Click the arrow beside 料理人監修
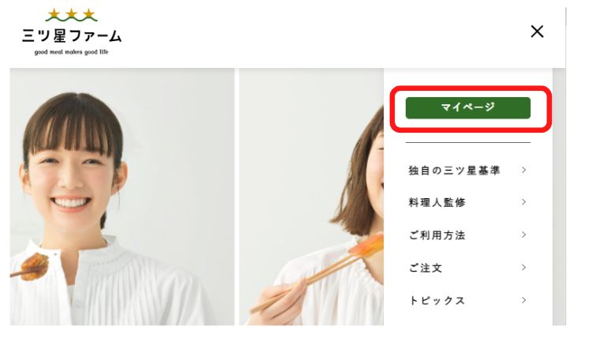Image resolution: width=600 pixels, height=338 pixels. (x=524, y=202)
